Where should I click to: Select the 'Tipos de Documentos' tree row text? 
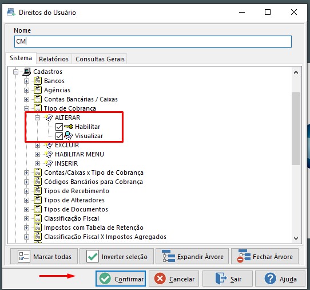coord(76,209)
